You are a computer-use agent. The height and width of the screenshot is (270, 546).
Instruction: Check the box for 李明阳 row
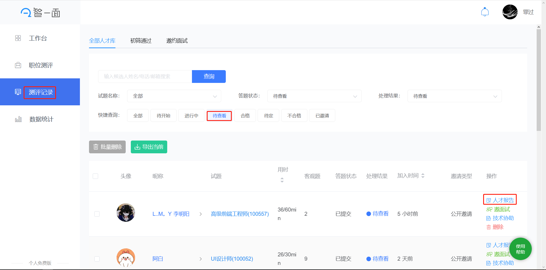(97, 214)
